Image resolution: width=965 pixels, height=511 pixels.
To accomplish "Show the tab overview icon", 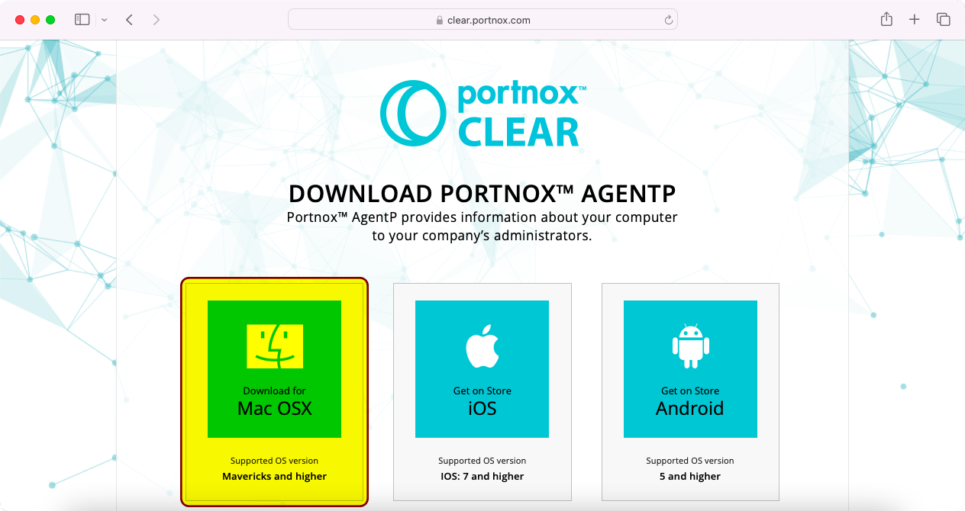I will tap(943, 20).
